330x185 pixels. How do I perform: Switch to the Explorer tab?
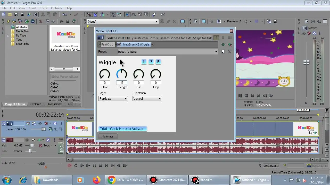coord(36,104)
